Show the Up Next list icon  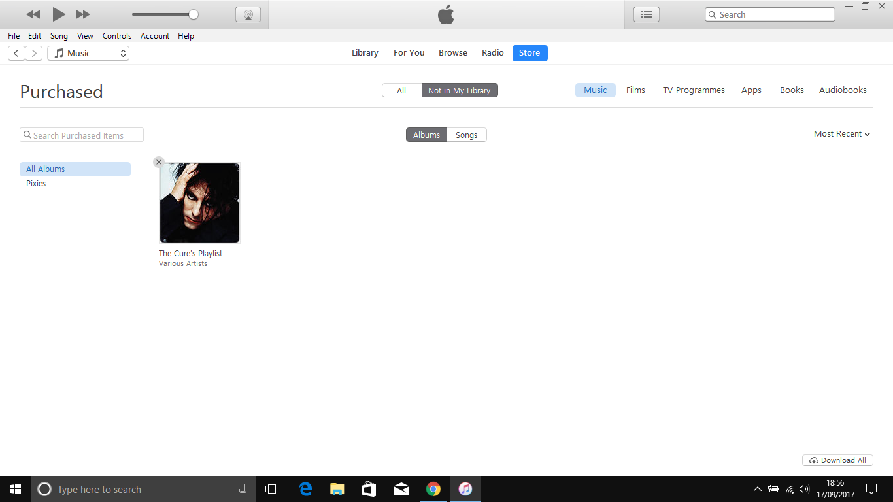[647, 14]
